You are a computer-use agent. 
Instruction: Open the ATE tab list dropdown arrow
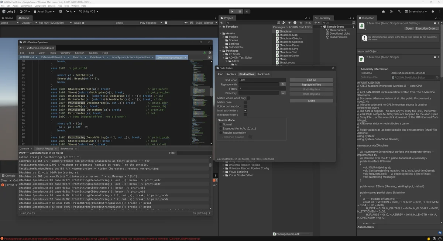pyautogui.click(x=210, y=58)
